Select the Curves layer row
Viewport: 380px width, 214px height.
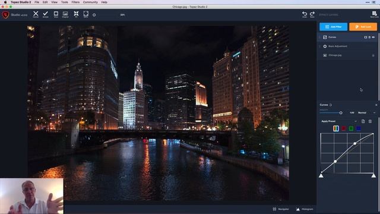pyautogui.click(x=347, y=37)
